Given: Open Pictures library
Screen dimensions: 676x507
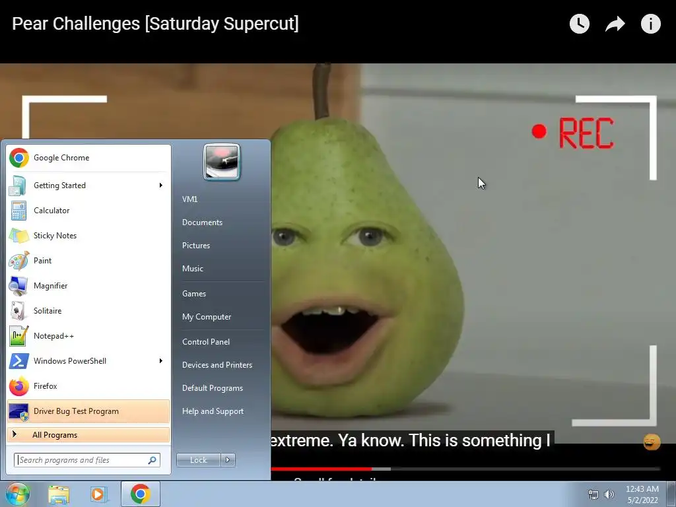Looking at the screenshot, I should coord(196,246).
